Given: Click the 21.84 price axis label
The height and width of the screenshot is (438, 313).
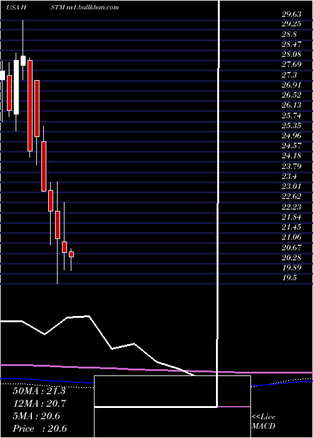Looking at the screenshot, I should coord(291,217).
